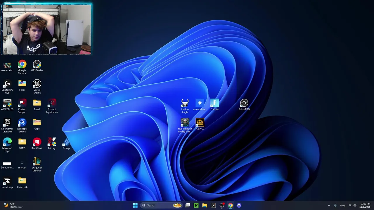Select the R.E.P.O. game shortcut
The height and width of the screenshot is (210, 374).
pyautogui.click(x=200, y=124)
